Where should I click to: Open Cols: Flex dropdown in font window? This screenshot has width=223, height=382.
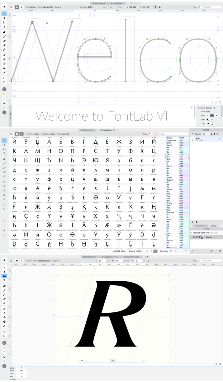[x=166, y=251]
